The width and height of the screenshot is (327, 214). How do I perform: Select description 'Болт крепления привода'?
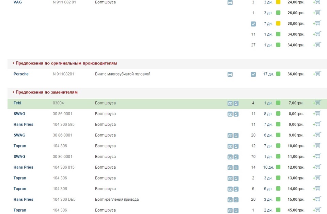[117, 199]
